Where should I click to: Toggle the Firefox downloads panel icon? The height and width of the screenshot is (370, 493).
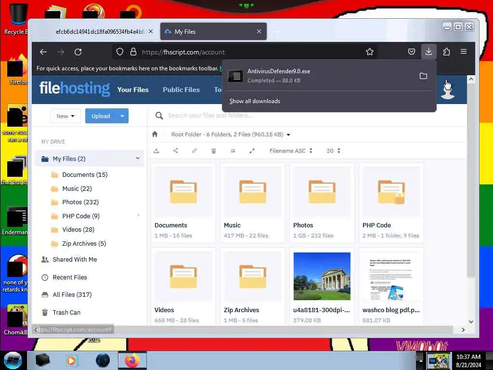428,52
